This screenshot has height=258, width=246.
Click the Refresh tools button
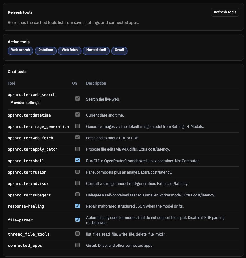(225, 12)
